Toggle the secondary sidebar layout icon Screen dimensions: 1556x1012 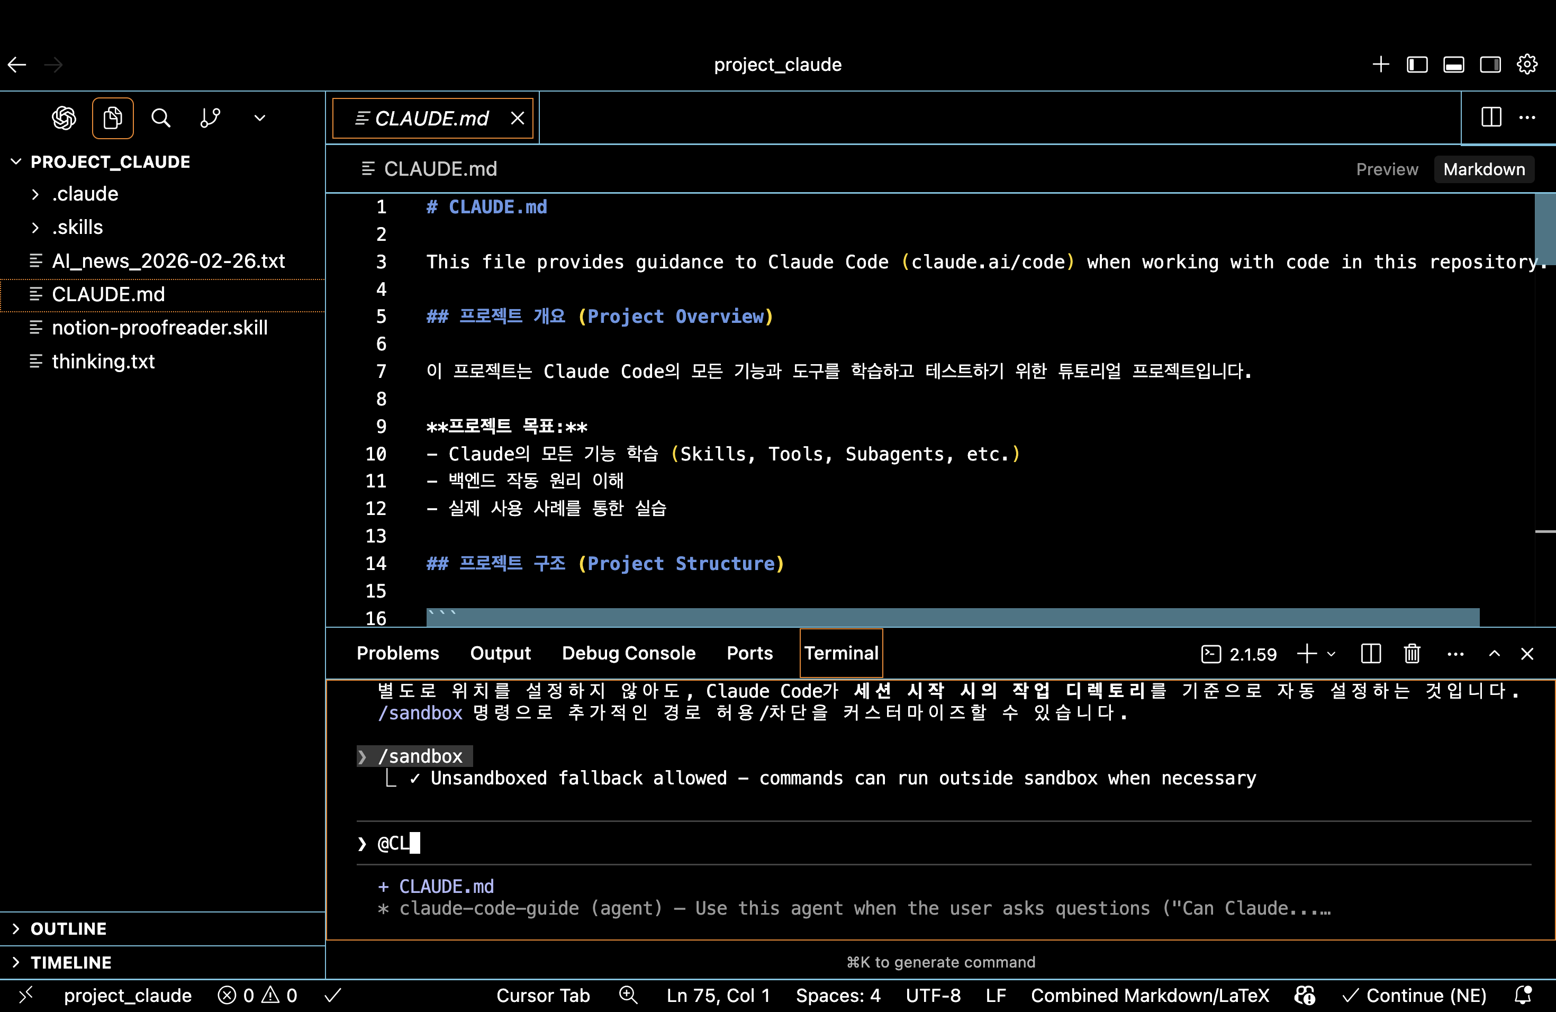(1490, 64)
